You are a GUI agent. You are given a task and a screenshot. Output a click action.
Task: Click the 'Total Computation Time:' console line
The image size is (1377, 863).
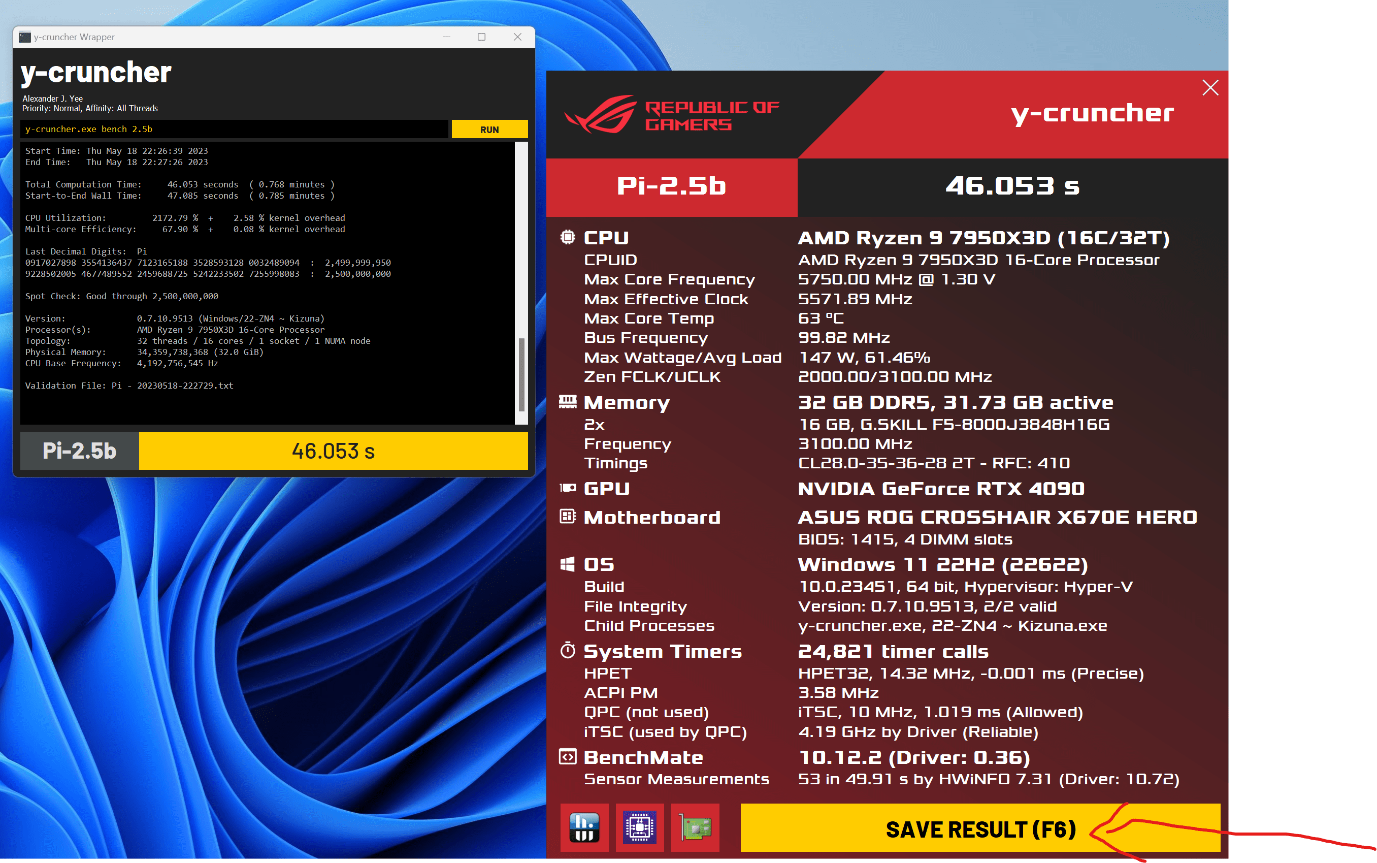click(x=180, y=184)
